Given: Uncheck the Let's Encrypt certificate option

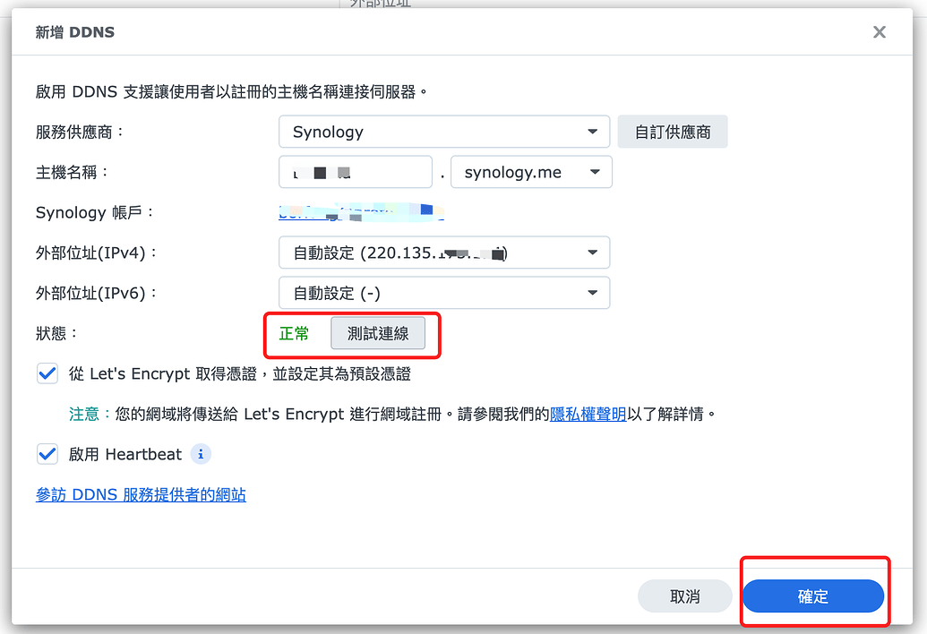Looking at the screenshot, I should [x=47, y=373].
